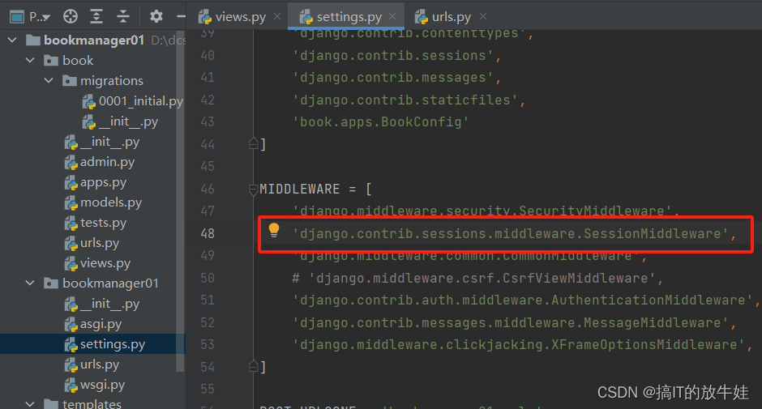Collapse the bookmanager01 root project folder
The width and height of the screenshot is (762, 409).
point(13,40)
